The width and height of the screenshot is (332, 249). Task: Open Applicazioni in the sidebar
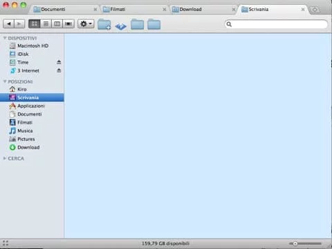(x=31, y=106)
